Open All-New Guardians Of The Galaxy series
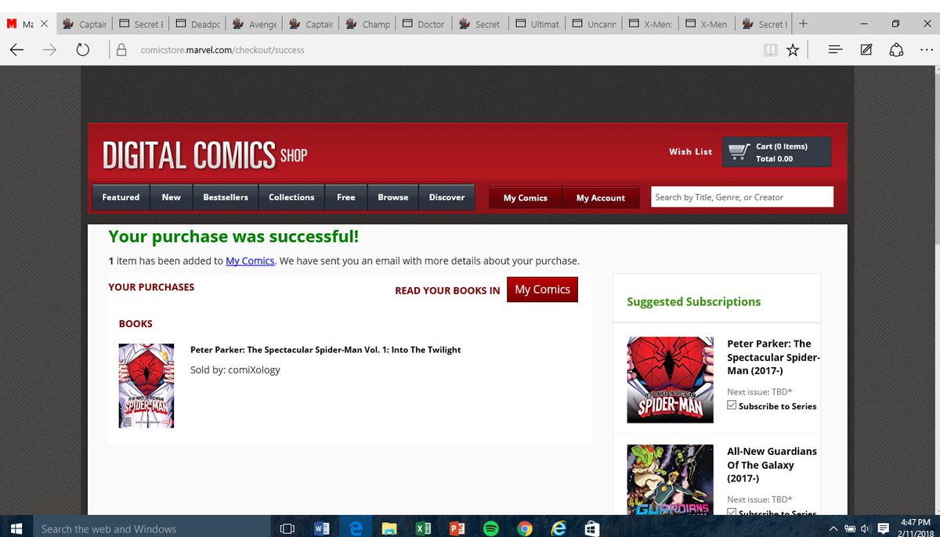The width and height of the screenshot is (940, 537). click(x=772, y=465)
